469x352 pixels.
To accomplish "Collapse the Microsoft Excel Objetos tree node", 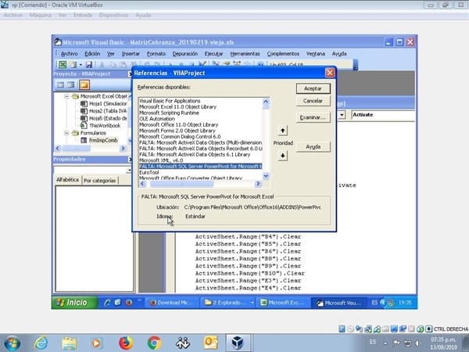I will 65,96.
